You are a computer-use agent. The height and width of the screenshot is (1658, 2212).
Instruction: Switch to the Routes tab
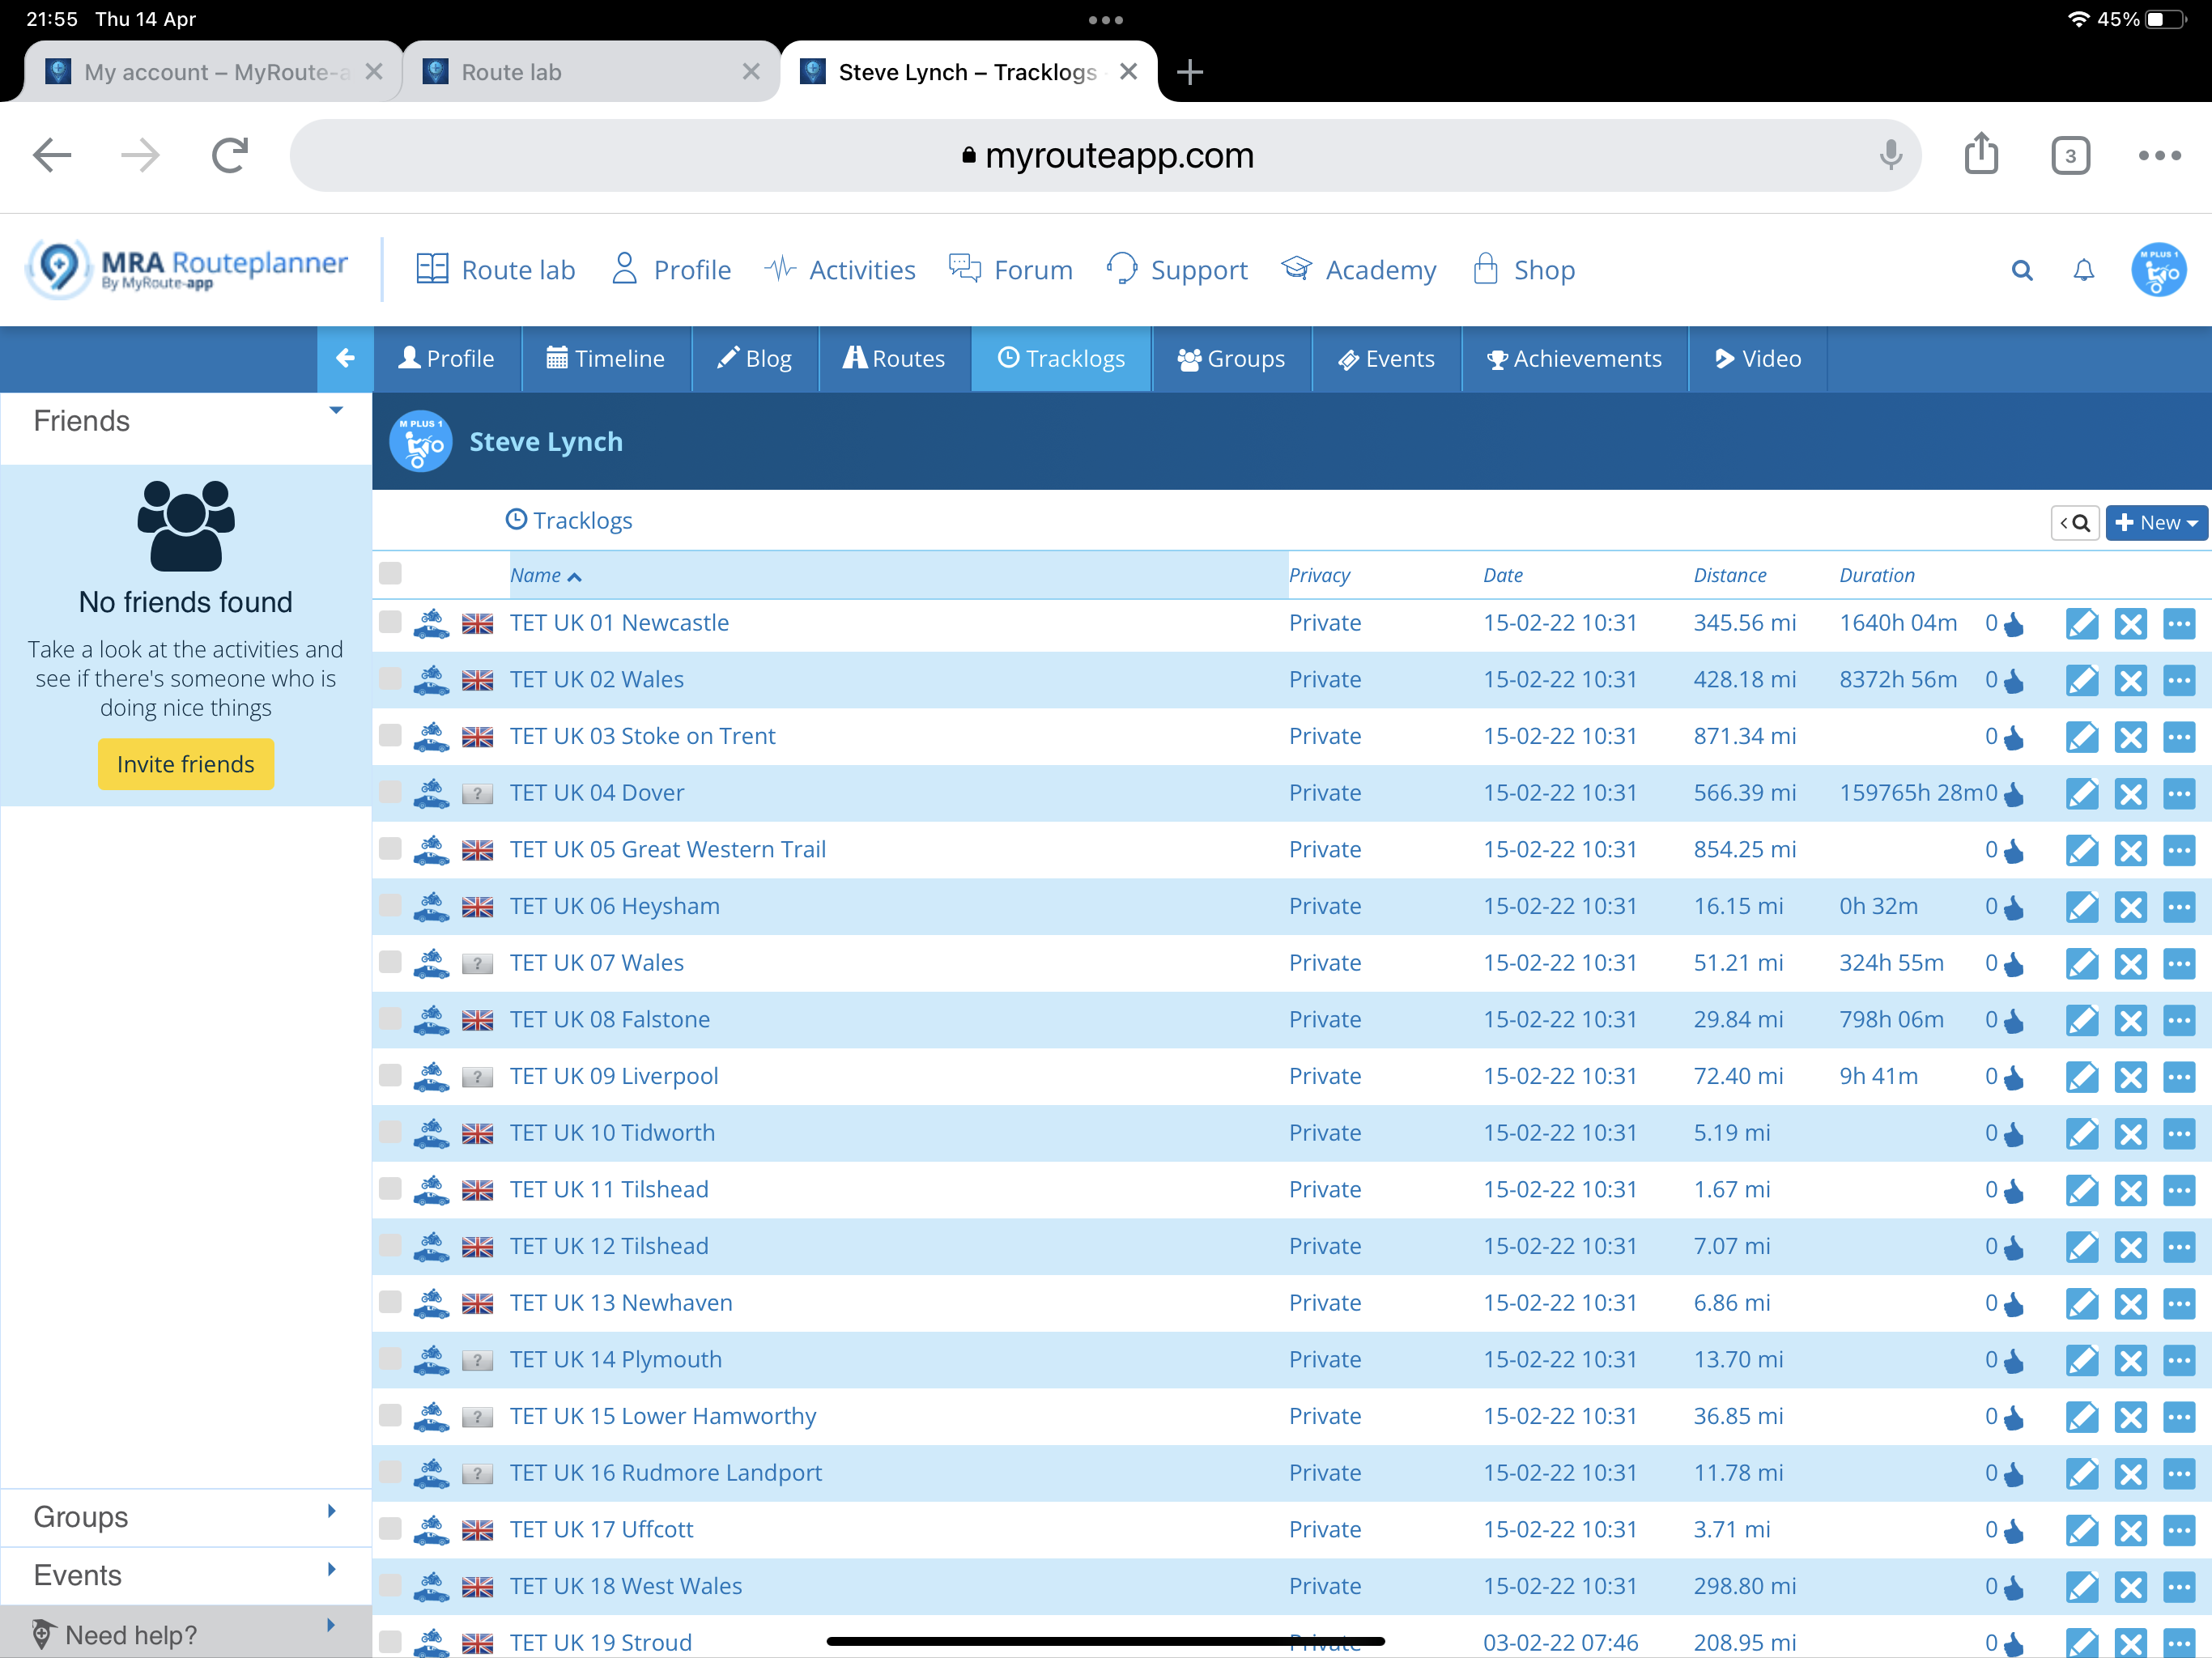point(894,358)
